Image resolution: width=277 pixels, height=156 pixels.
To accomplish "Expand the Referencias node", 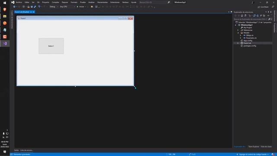I will click(x=238, y=30).
